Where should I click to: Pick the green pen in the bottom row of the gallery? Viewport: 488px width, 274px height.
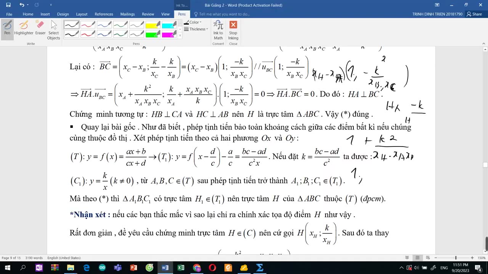coord(120,34)
